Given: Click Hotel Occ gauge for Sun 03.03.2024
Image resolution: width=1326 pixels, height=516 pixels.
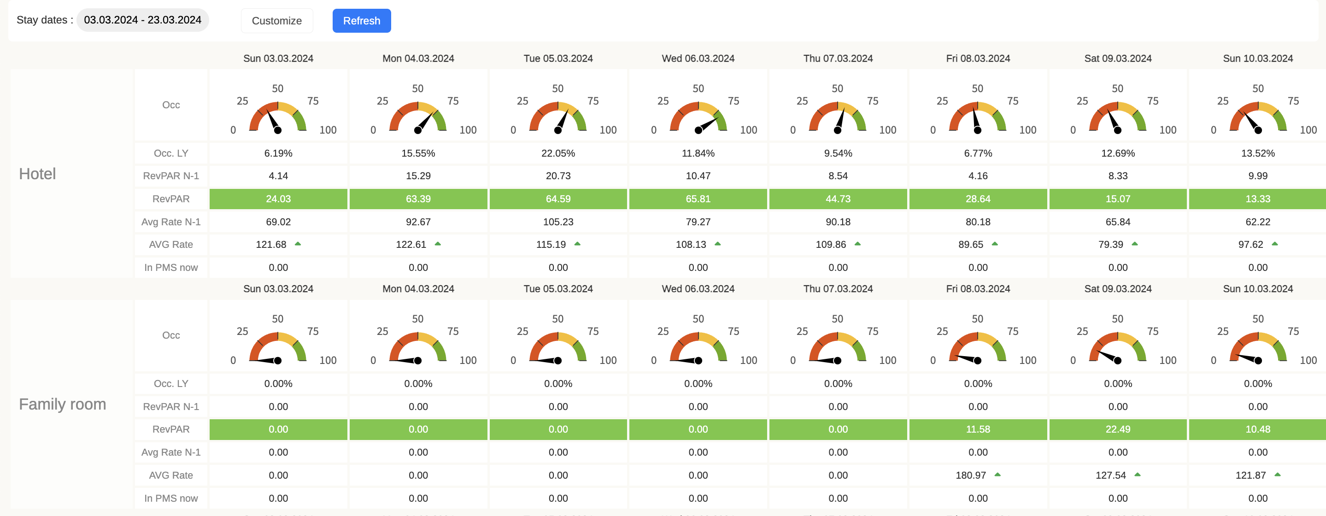Looking at the screenshot, I should click(277, 116).
